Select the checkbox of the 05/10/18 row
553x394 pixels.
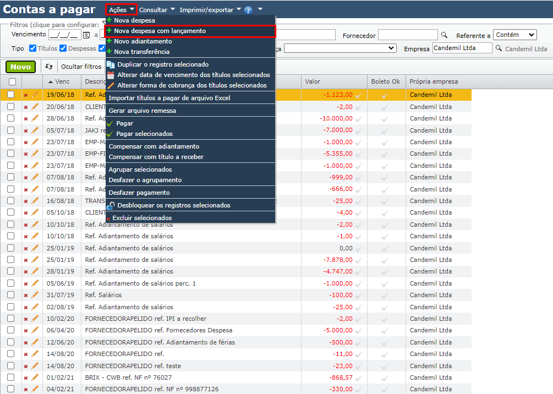click(x=11, y=212)
